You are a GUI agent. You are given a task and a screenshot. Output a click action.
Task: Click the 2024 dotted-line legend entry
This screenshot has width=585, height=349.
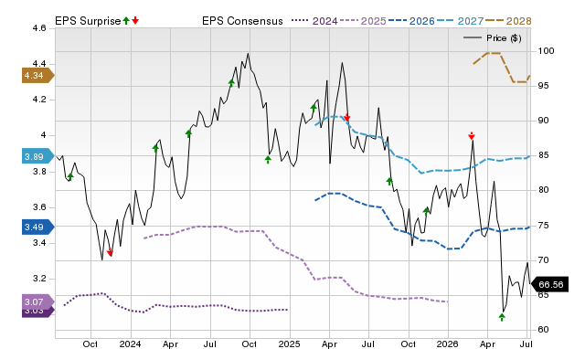(314, 21)
